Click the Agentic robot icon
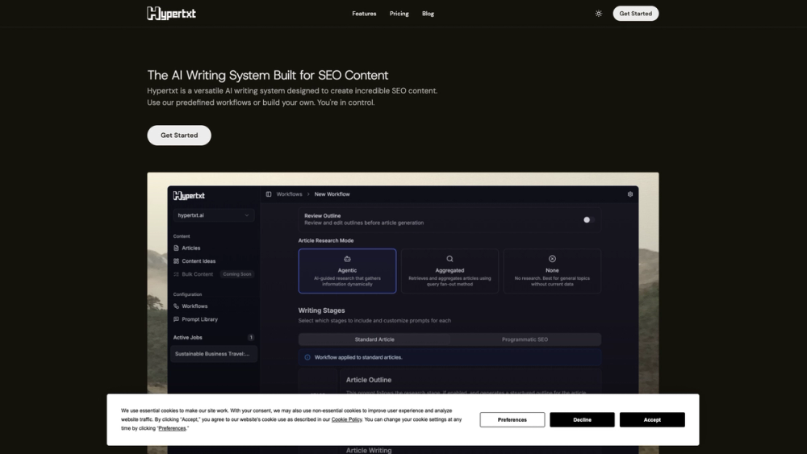807x454 pixels. pos(347,259)
